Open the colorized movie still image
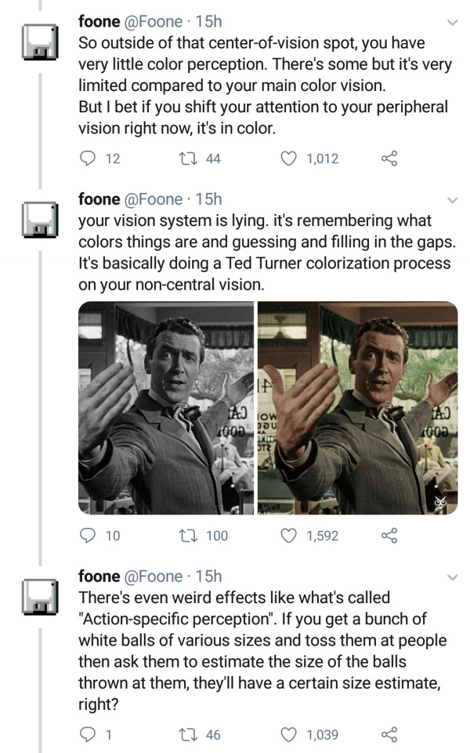Image resolution: width=470 pixels, height=753 pixels. coord(357,408)
